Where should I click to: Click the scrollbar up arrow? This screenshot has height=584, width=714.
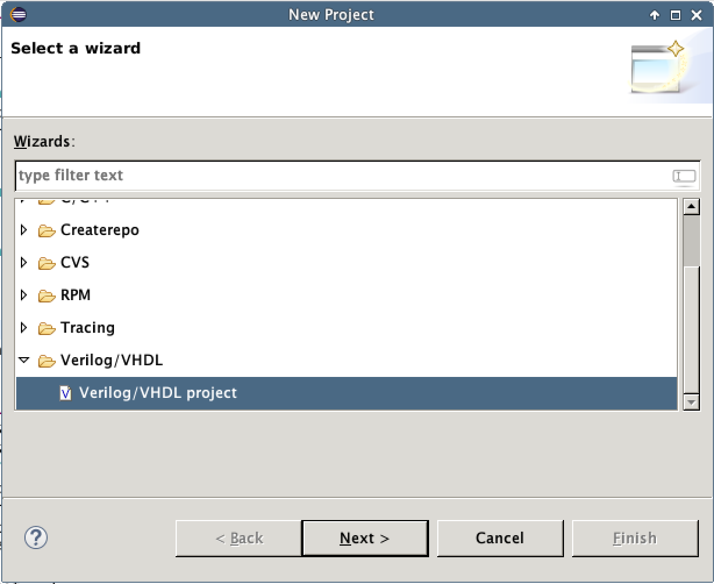pos(691,207)
